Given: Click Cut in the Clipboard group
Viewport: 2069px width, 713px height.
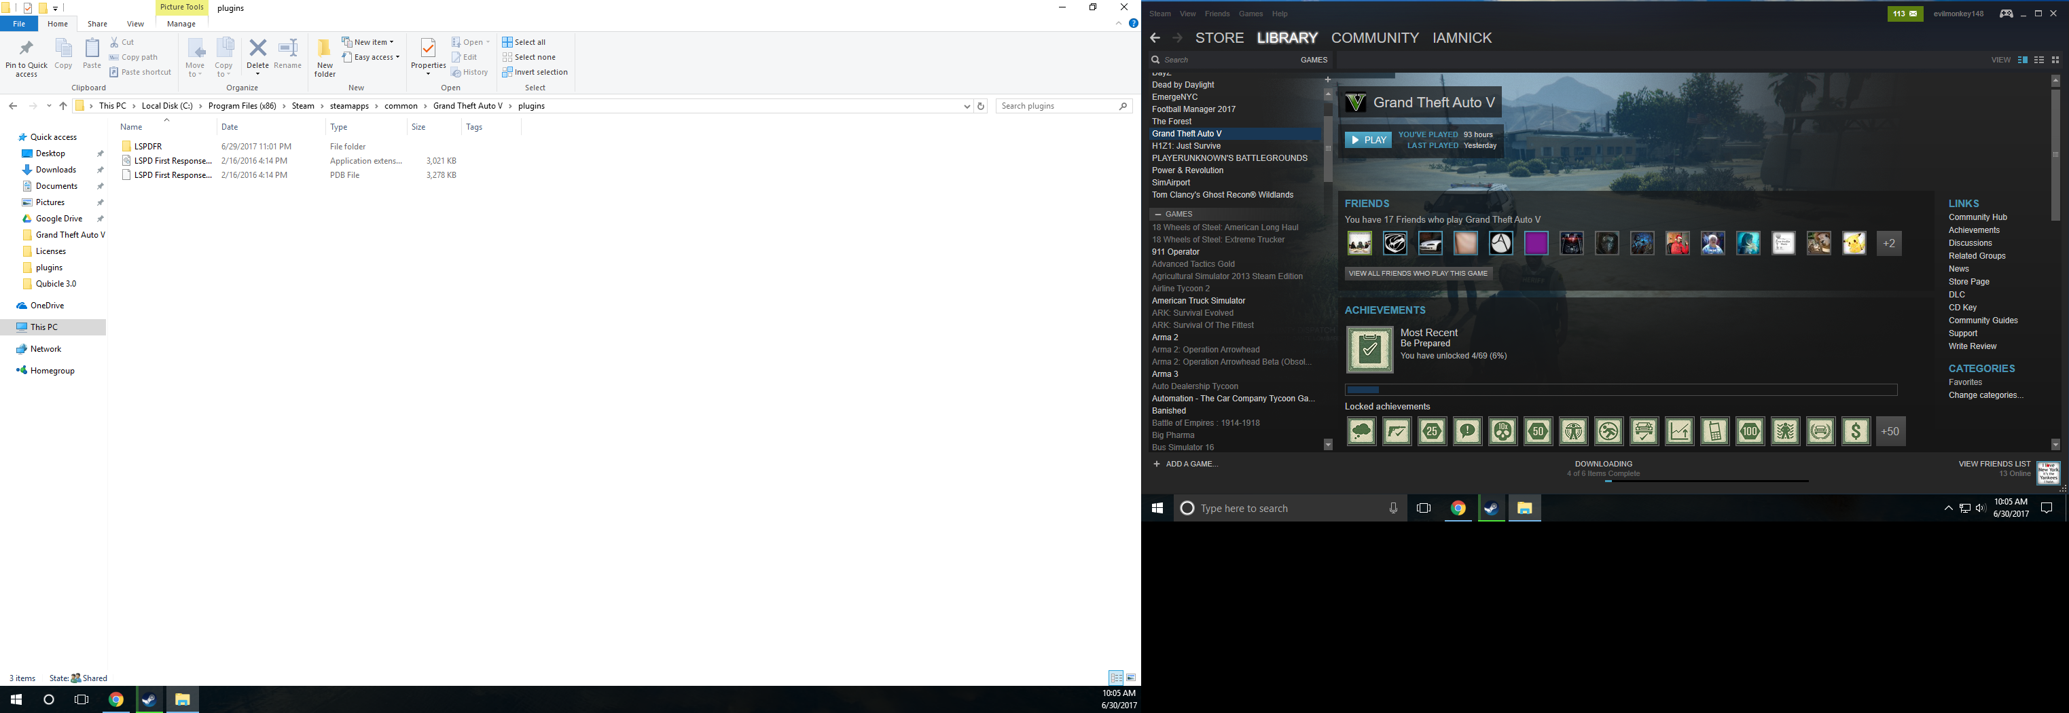Looking at the screenshot, I should (123, 41).
